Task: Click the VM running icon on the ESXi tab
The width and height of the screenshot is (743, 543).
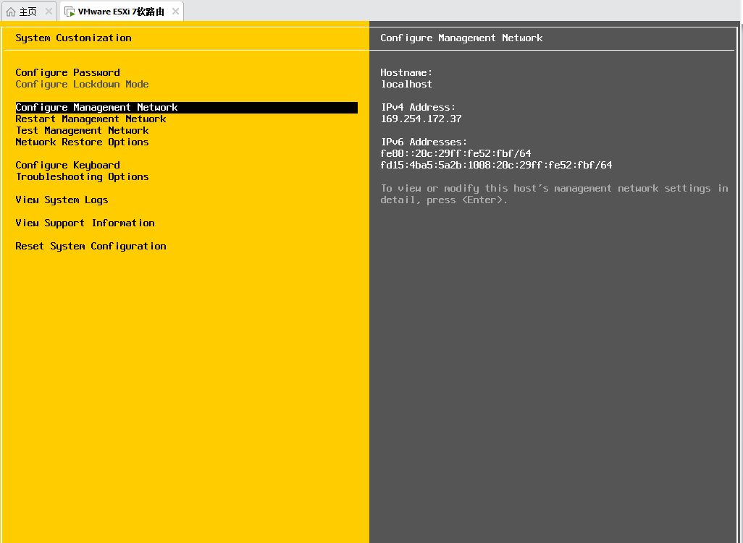Action: click(x=70, y=12)
